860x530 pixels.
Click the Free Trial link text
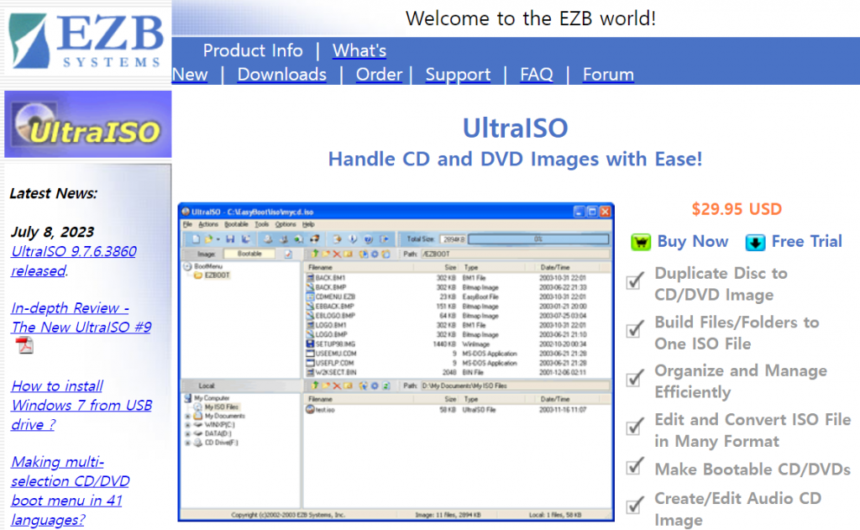807,241
